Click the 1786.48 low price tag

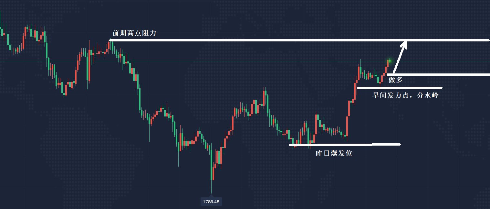[x=211, y=202]
